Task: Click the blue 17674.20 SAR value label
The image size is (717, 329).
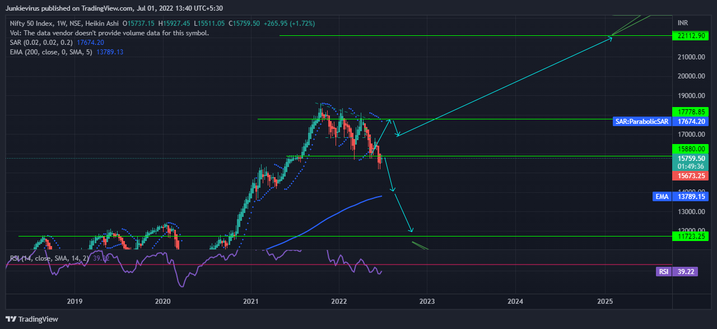Action: point(690,121)
